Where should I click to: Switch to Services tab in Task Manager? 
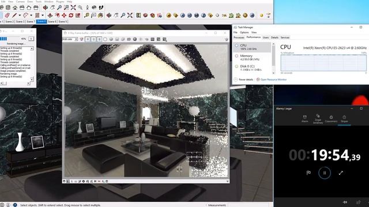coord(285,37)
